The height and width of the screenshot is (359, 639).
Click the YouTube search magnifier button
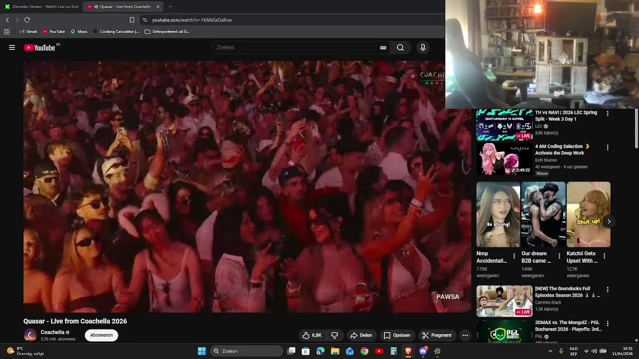(x=400, y=47)
